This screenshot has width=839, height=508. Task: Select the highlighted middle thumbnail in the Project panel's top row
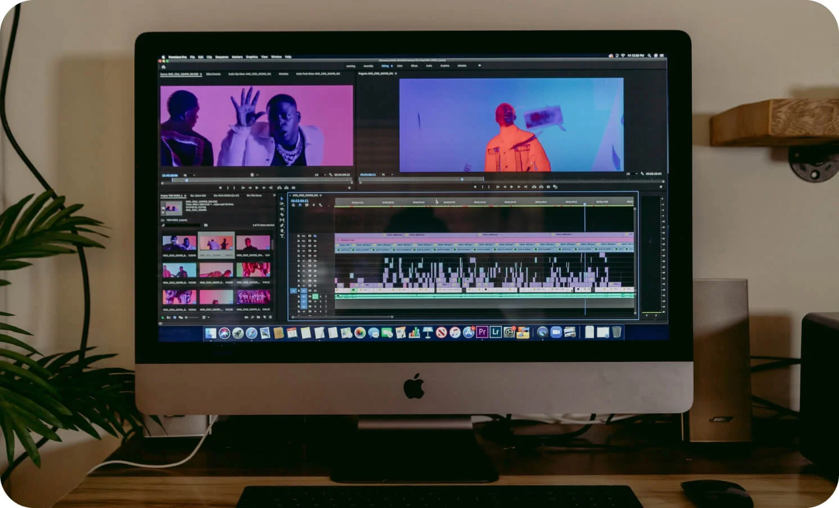[216, 245]
